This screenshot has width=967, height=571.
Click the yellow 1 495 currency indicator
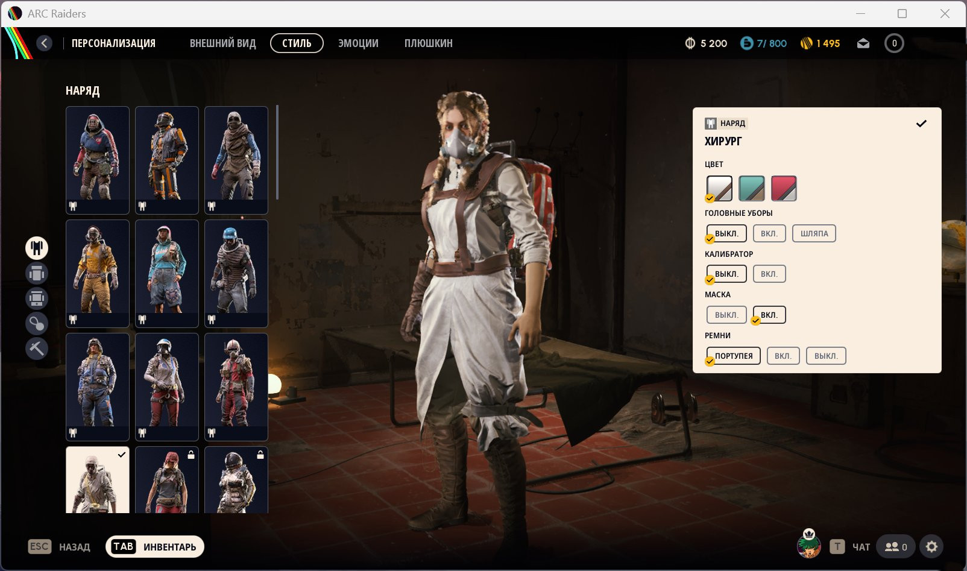(820, 43)
